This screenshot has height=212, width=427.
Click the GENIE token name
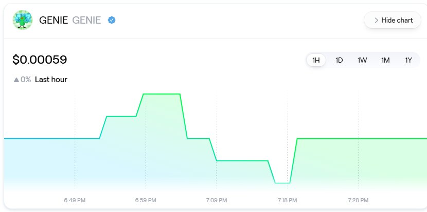click(x=54, y=20)
